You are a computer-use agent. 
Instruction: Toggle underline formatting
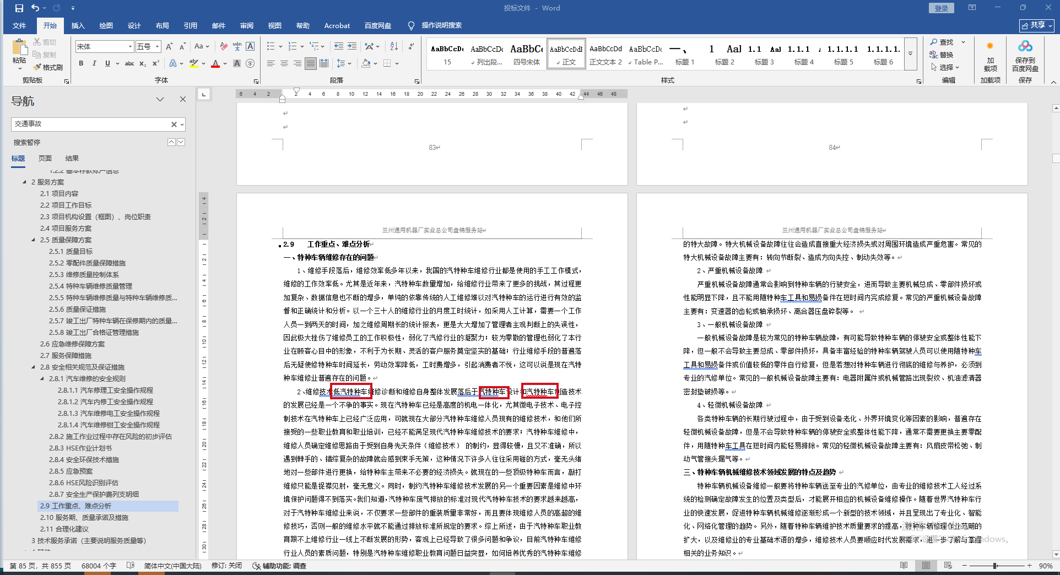coord(107,63)
